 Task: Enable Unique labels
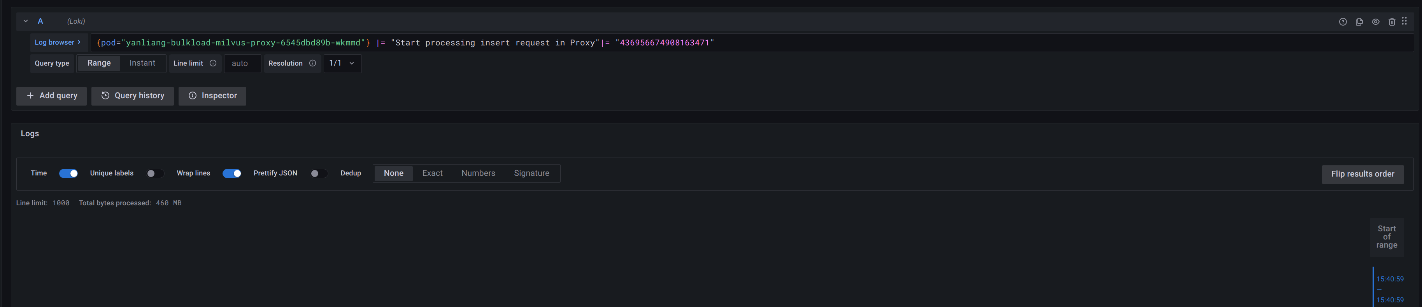[x=155, y=173]
